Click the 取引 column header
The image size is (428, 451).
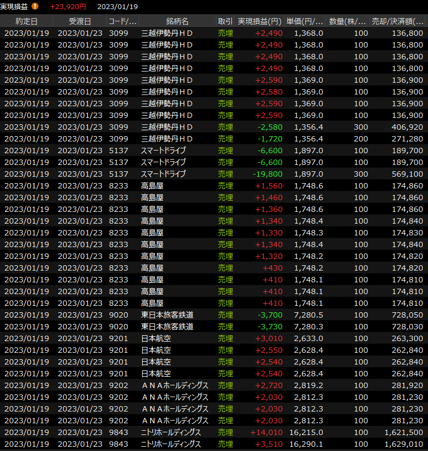point(225,21)
